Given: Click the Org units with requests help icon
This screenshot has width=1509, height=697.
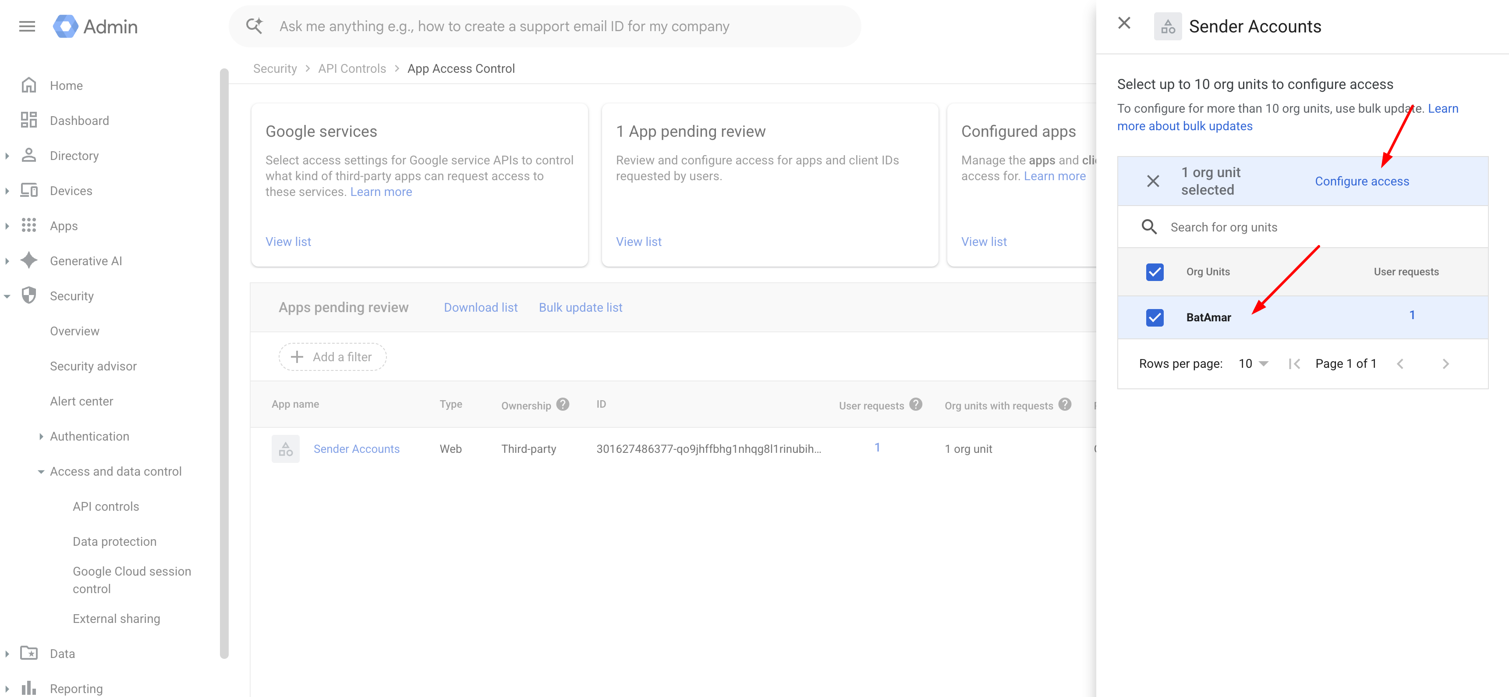Looking at the screenshot, I should coord(1066,405).
